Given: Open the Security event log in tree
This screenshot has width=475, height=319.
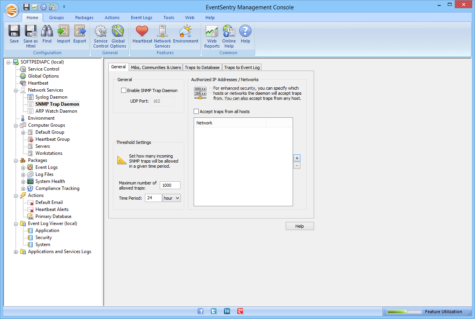Looking at the screenshot, I should click(x=44, y=237).
